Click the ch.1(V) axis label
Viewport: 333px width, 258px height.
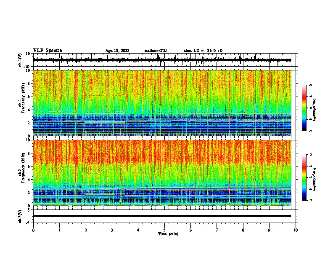tap(20, 60)
